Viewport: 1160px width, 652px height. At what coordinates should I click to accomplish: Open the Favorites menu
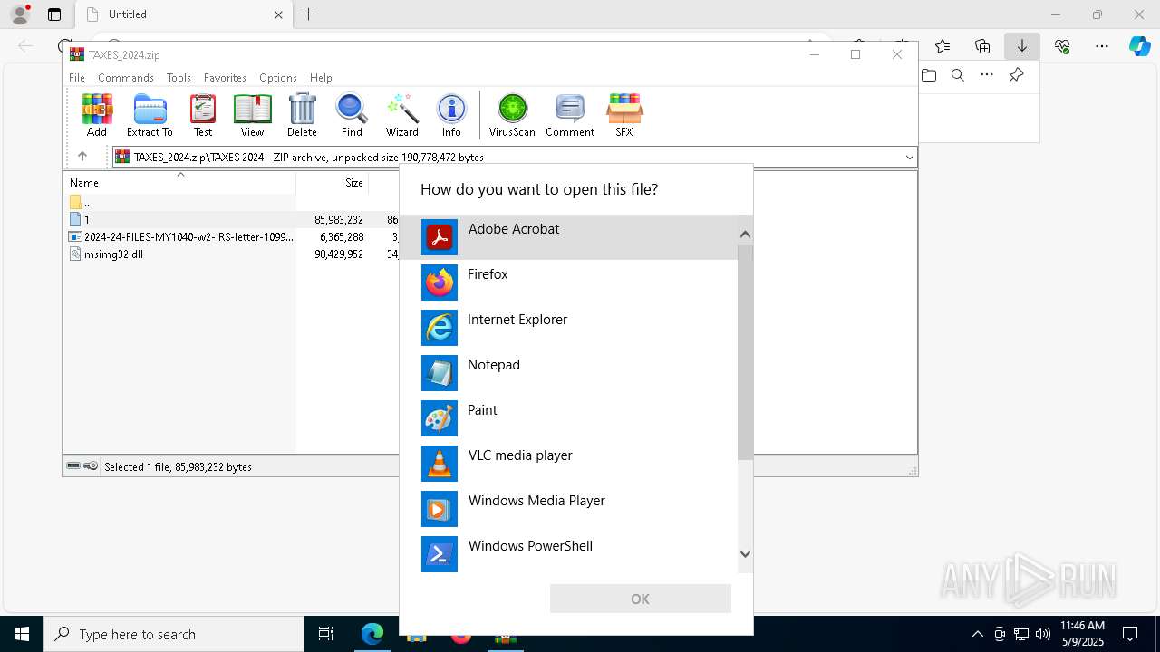pyautogui.click(x=225, y=78)
